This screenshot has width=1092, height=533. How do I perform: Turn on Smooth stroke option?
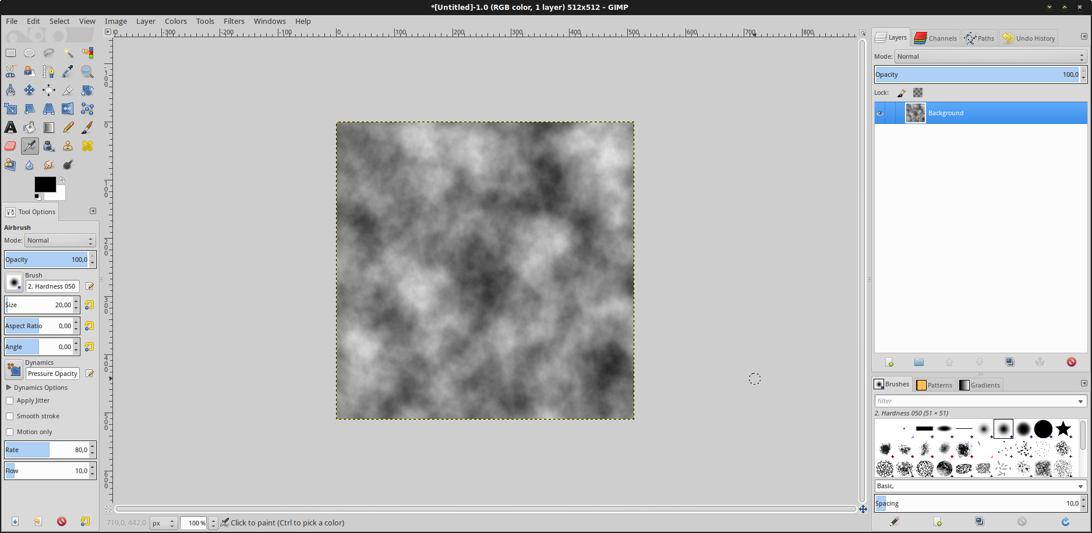click(10, 416)
